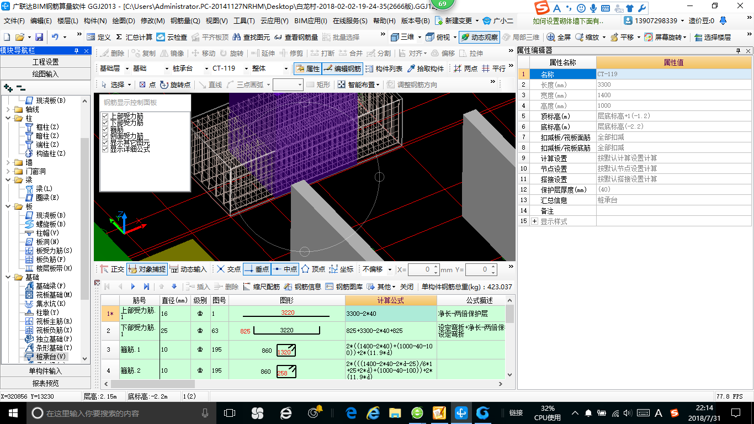Click 新建变更 button
The height and width of the screenshot is (424, 754).
coord(453,21)
